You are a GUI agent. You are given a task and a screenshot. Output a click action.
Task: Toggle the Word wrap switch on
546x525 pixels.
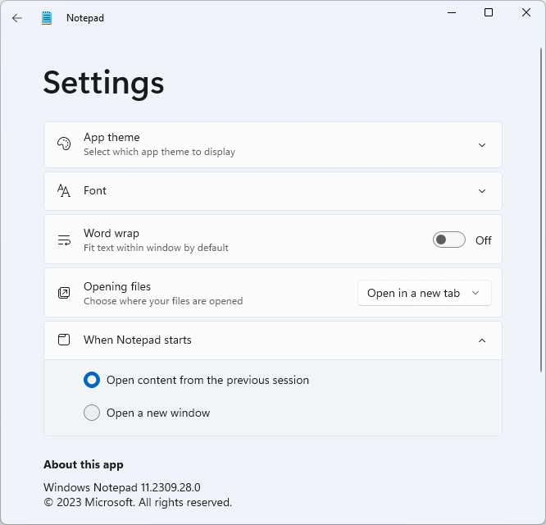pyautogui.click(x=448, y=240)
